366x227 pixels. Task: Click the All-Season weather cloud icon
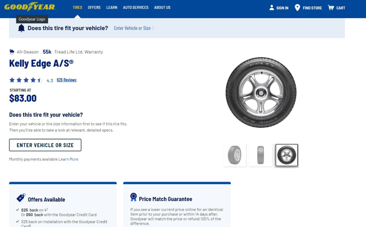pos(12,52)
